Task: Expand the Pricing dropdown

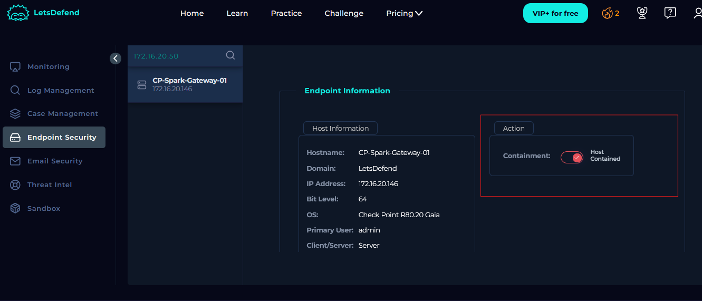Action: (x=404, y=13)
